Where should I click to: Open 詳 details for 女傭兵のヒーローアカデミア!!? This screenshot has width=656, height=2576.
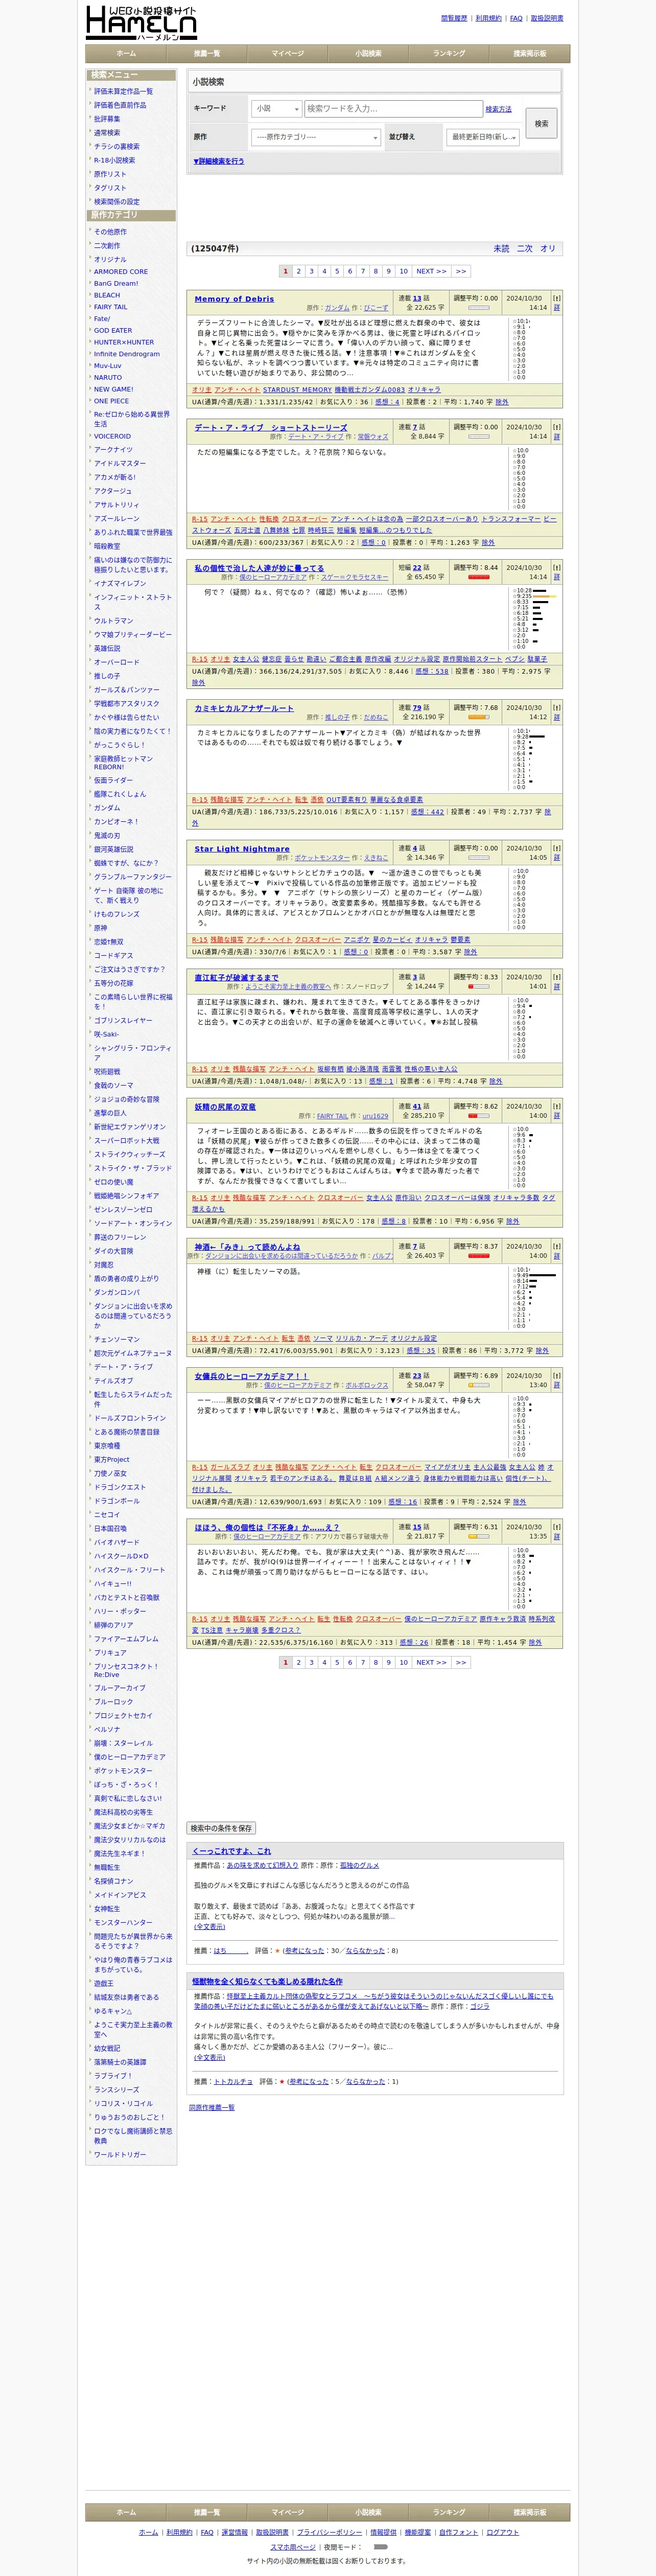tap(557, 1385)
